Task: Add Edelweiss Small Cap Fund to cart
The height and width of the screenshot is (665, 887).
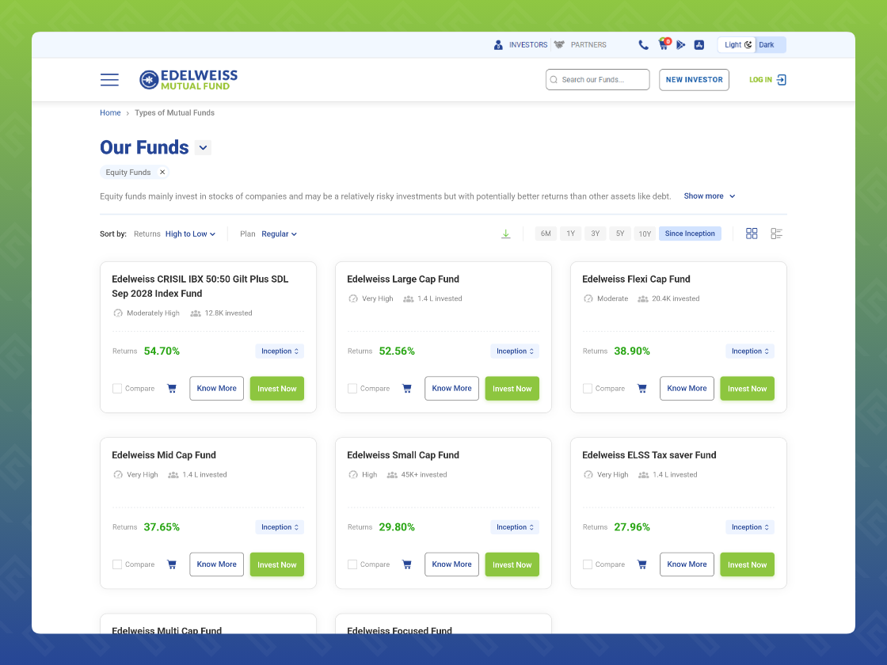Action: click(x=407, y=564)
